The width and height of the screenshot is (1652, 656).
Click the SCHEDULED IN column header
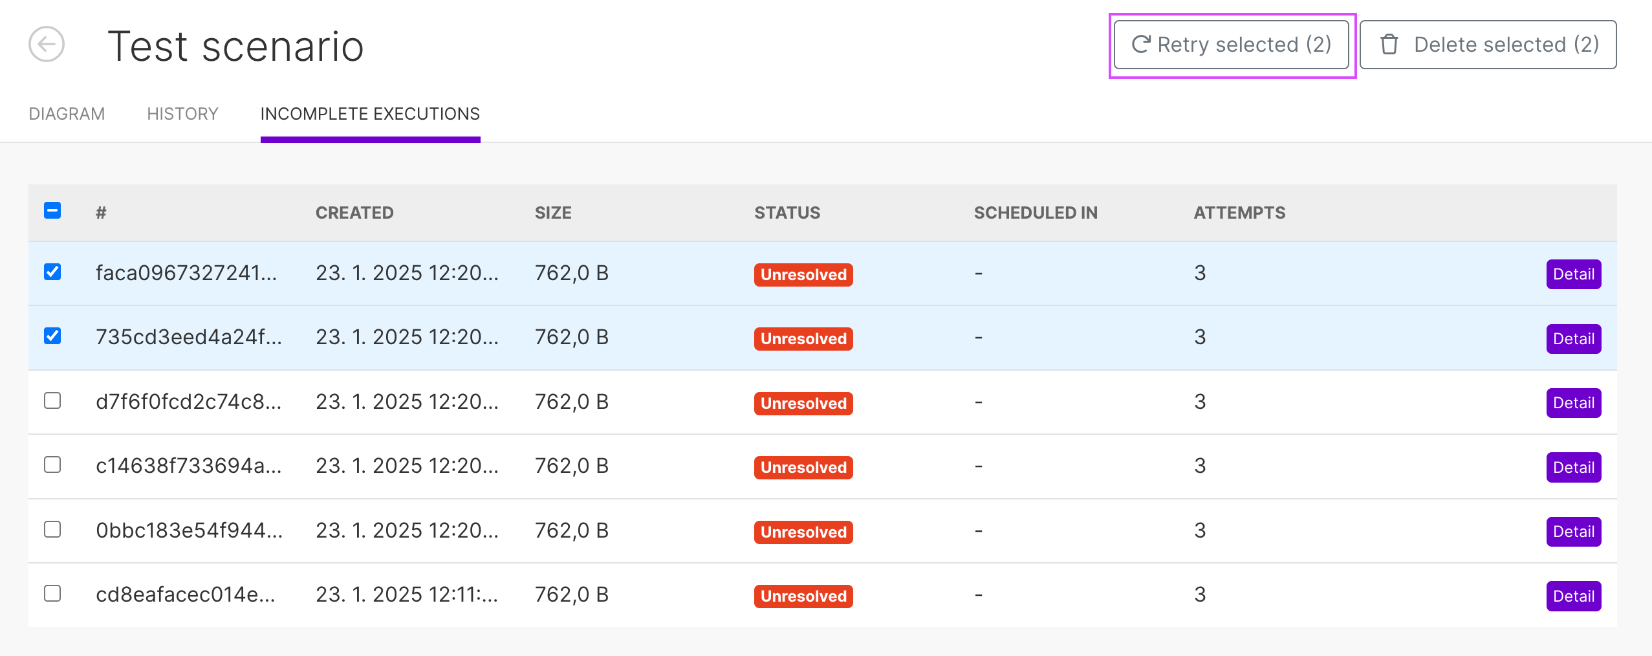pyautogui.click(x=1036, y=213)
